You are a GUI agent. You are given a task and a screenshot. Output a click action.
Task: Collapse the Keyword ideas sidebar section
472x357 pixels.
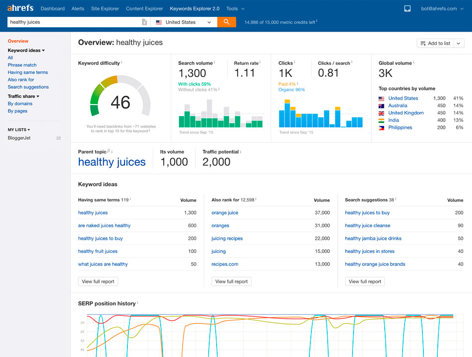tap(44, 50)
